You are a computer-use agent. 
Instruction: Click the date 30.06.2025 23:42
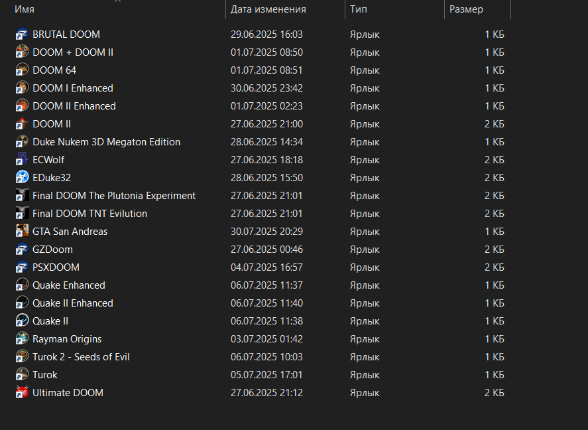point(266,88)
